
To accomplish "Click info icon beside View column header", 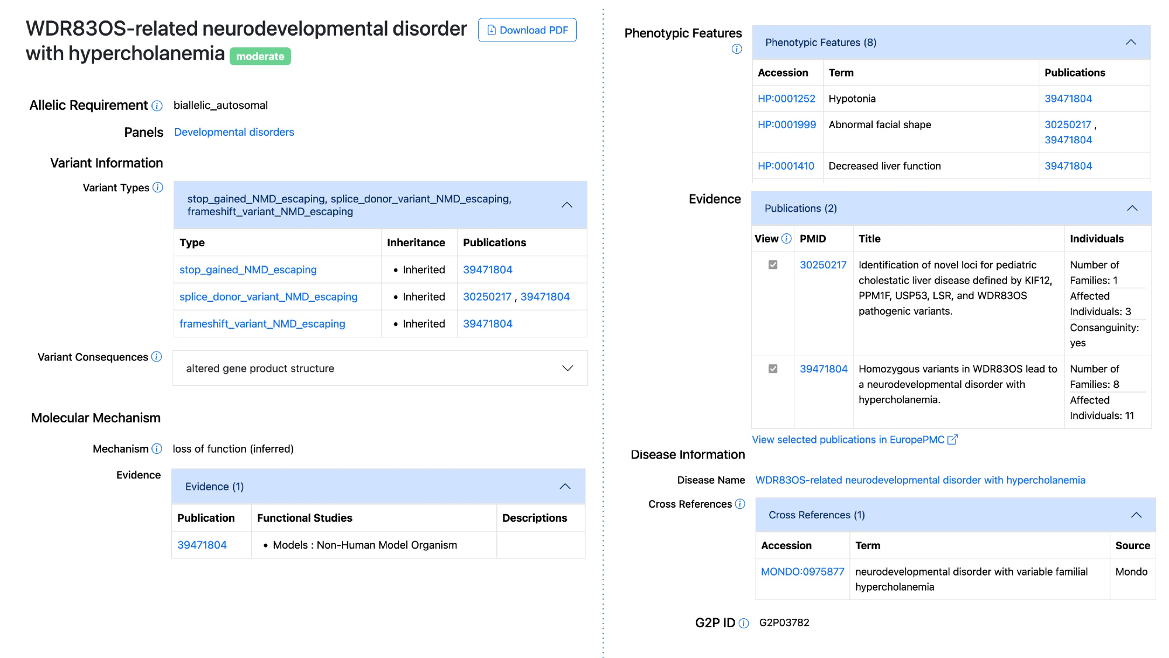I will [787, 239].
